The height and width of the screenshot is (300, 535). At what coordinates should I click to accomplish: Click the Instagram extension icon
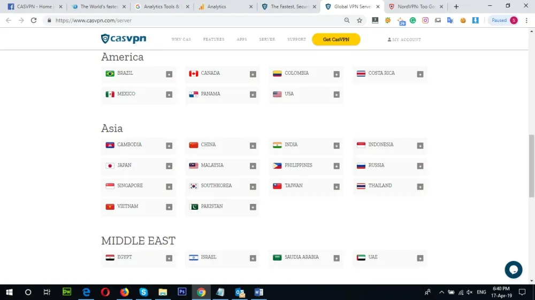pyautogui.click(x=425, y=20)
